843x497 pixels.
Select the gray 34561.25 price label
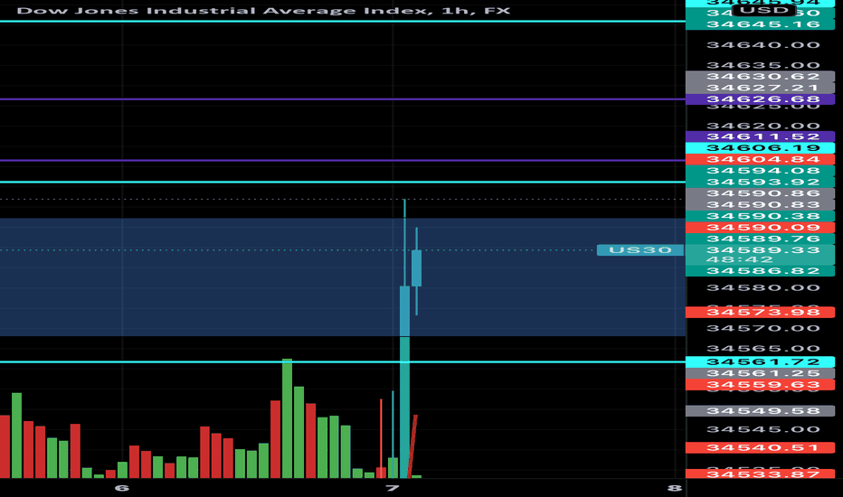pos(761,373)
